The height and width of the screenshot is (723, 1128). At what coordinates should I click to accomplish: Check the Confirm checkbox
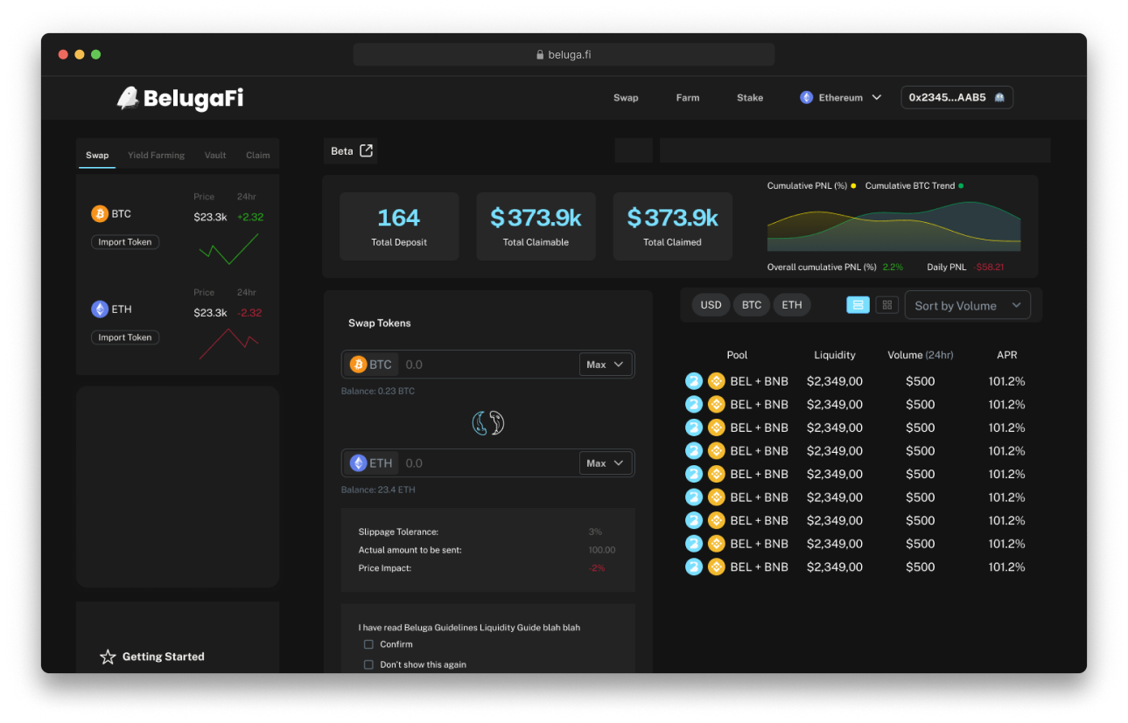[368, 644]
